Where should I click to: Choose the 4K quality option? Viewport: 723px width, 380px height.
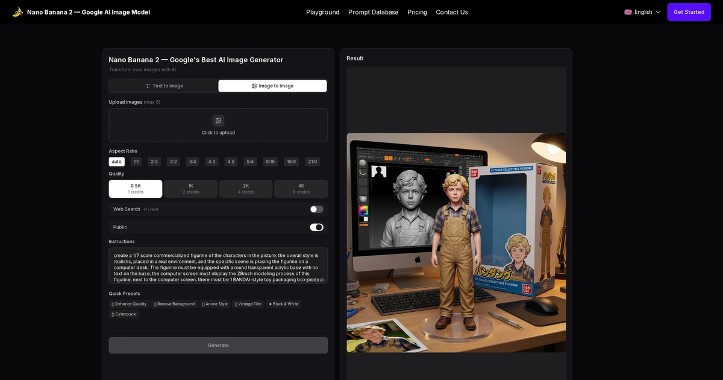click(301, 188)
